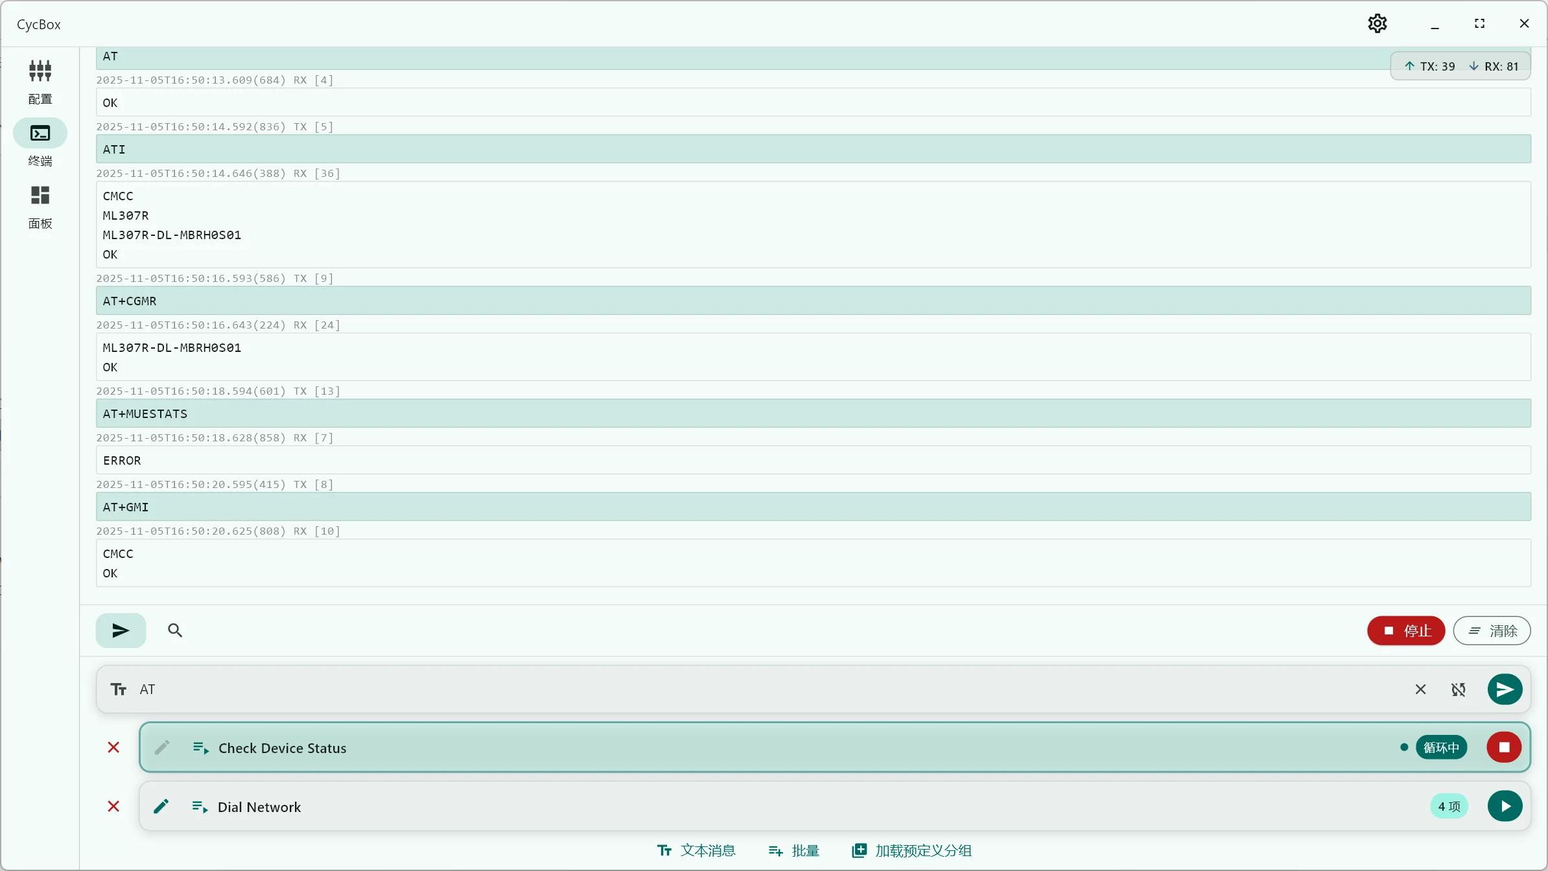Run the Dial Network batch

coord(1504,806)
